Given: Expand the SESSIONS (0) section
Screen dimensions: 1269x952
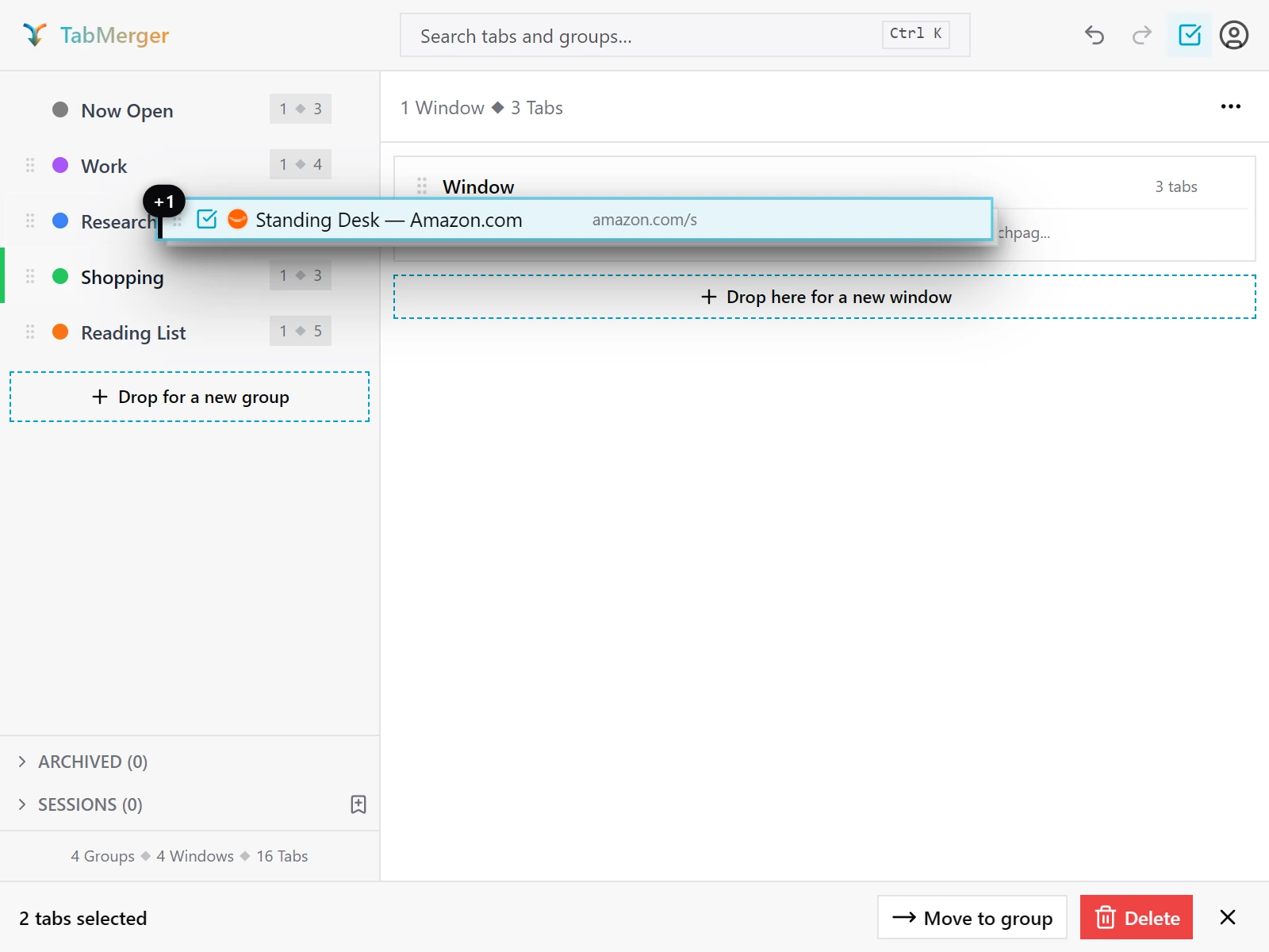Looking at the screenshot, I should pyautogui.click(x=79, y=804).
